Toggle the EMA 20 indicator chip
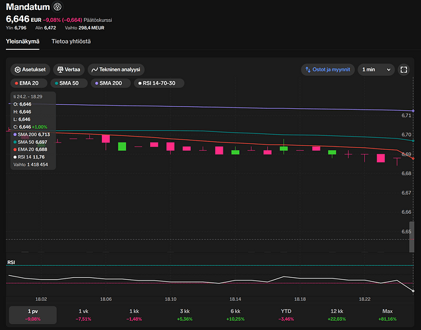This screenshot has height=330, width=421. point(27,83)
